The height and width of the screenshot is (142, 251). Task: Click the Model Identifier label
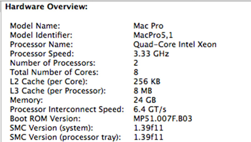click(41, 35)
